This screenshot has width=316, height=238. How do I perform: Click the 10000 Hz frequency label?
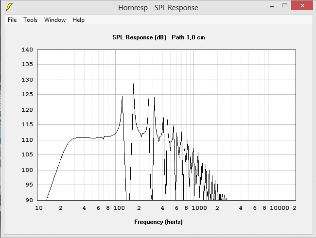[x=280, y=208]
